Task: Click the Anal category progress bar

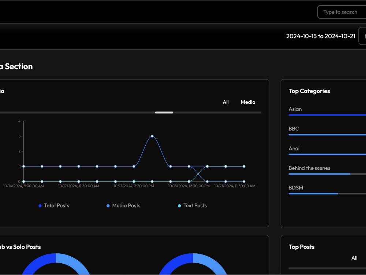Action: (327, 154)
